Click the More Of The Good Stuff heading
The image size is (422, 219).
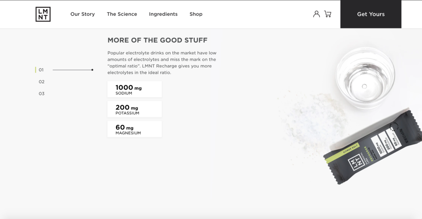(158, 40)
